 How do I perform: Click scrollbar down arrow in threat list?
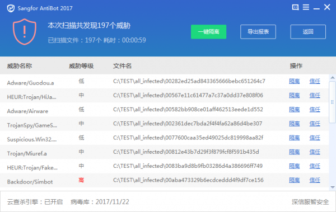(x=333, y=187)
